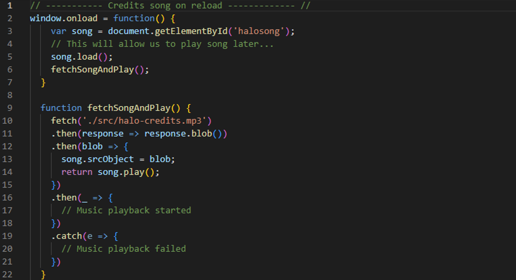516x280 pixels.
Task: Click the '.catch' method call
Action: point(69,236)
